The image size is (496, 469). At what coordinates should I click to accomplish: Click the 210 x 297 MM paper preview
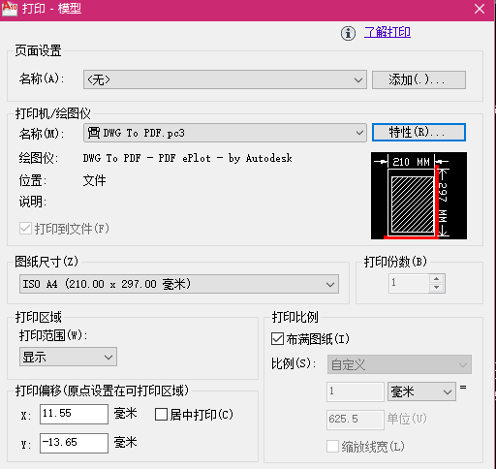click(418, 196)
